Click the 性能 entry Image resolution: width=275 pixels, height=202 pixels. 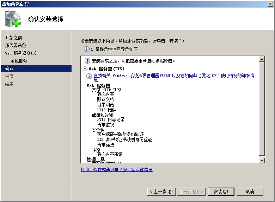tap(96, 150)
